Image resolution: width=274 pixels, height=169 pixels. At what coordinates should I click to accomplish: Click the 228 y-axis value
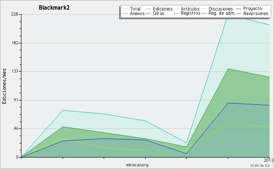pos(15,14)
